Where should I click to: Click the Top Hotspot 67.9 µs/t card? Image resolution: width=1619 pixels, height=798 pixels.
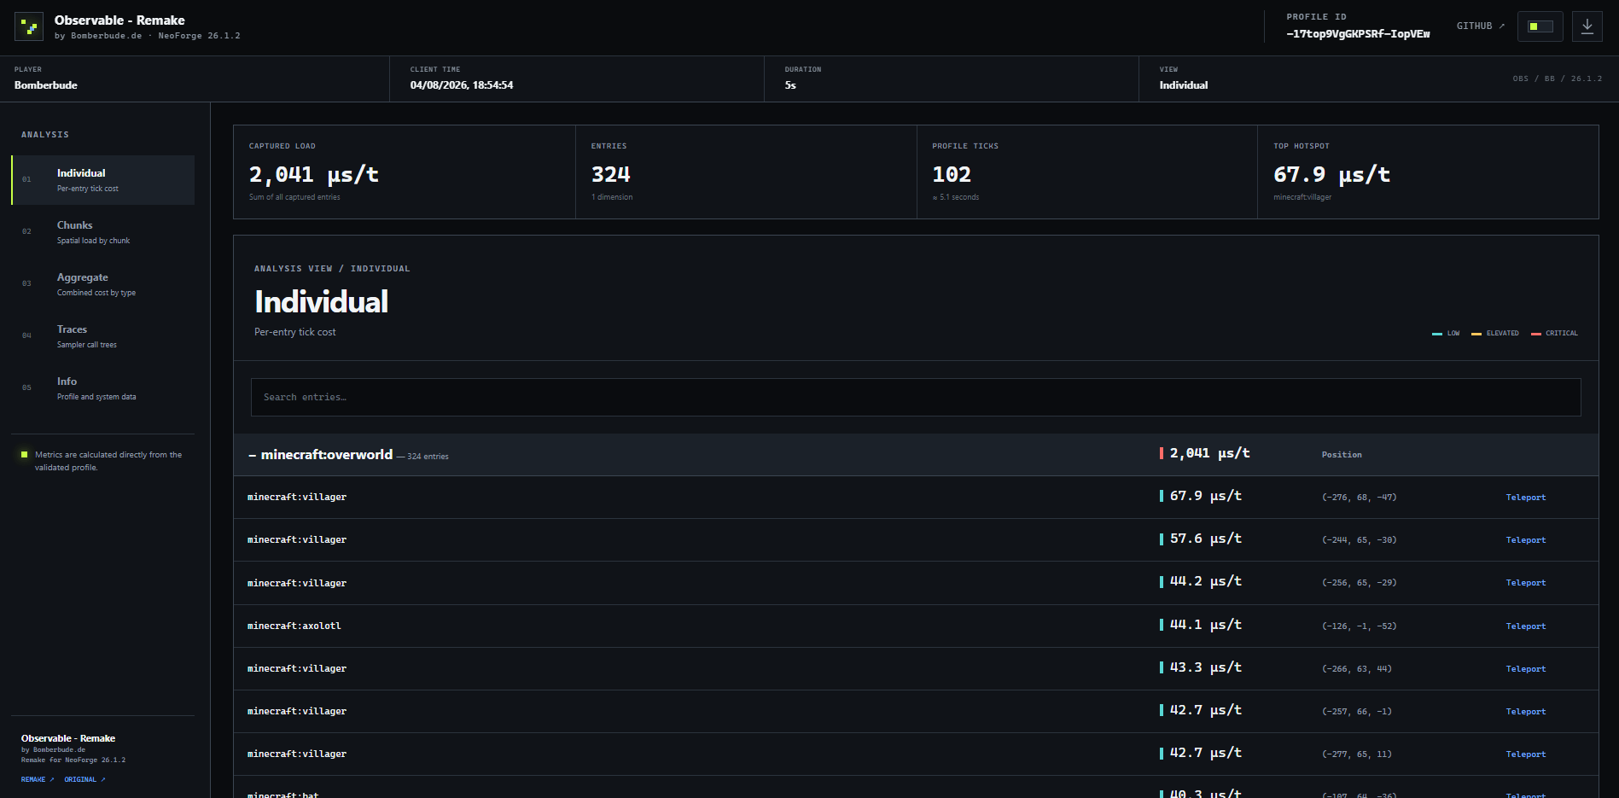pos(1428,172)
